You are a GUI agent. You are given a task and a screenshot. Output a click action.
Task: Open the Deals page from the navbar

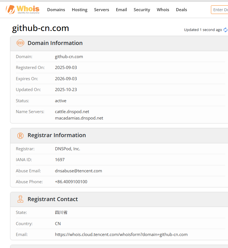(181, 10)
